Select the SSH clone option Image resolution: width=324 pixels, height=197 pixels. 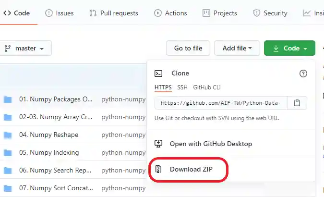pos(182,87)
